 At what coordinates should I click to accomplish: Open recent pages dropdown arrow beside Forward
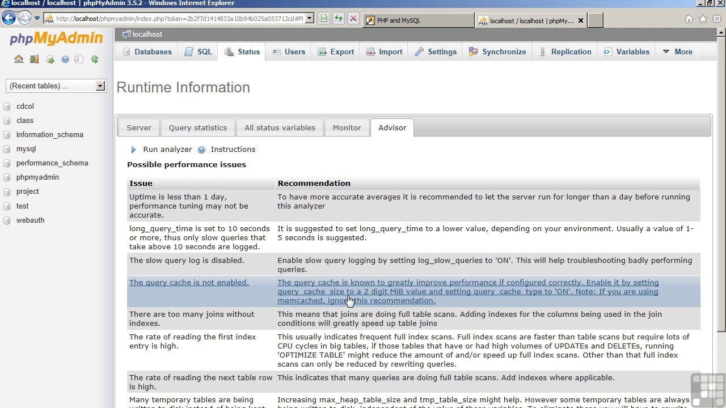37,18
